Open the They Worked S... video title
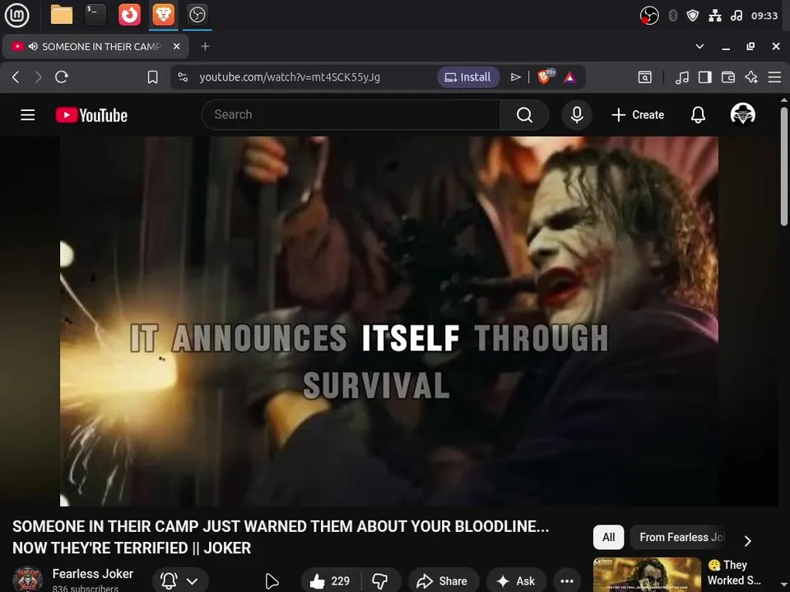790x592 pixels. [735, 573]
